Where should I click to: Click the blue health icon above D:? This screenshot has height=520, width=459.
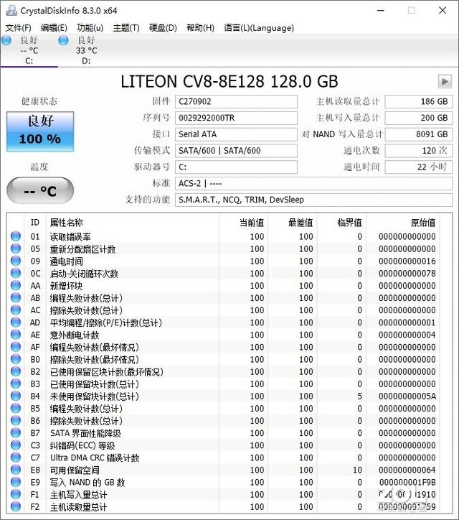(63, 40)
